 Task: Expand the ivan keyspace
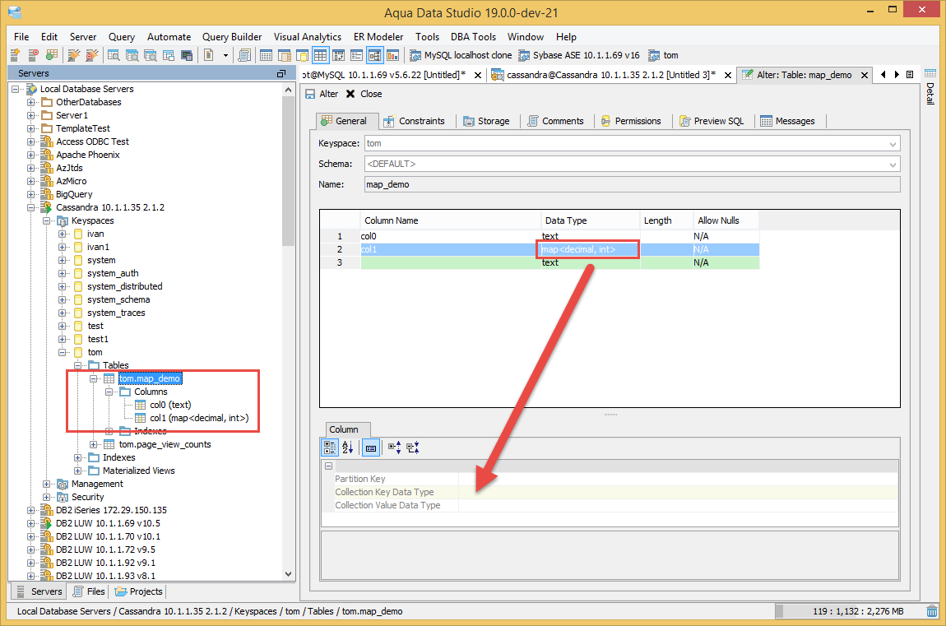[63, 234]
